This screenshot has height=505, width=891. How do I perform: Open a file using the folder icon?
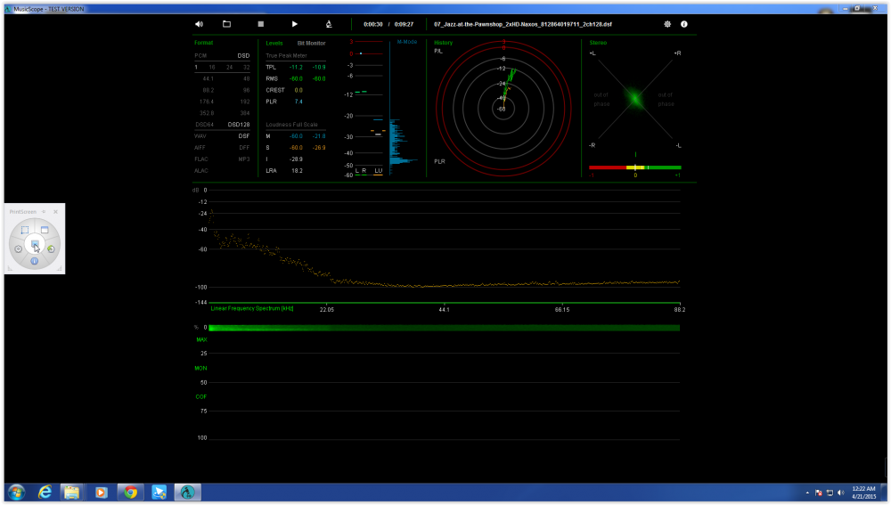coord(226,24)
